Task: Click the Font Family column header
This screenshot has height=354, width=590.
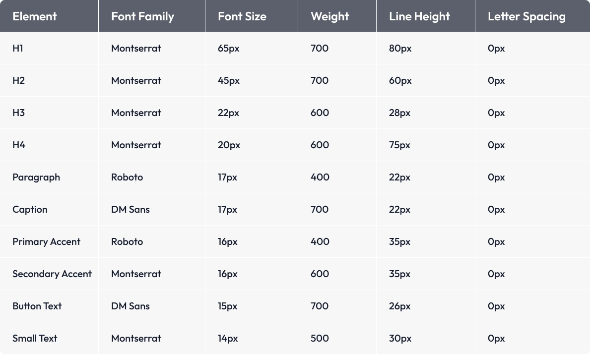Action: [x=142, y=16]
